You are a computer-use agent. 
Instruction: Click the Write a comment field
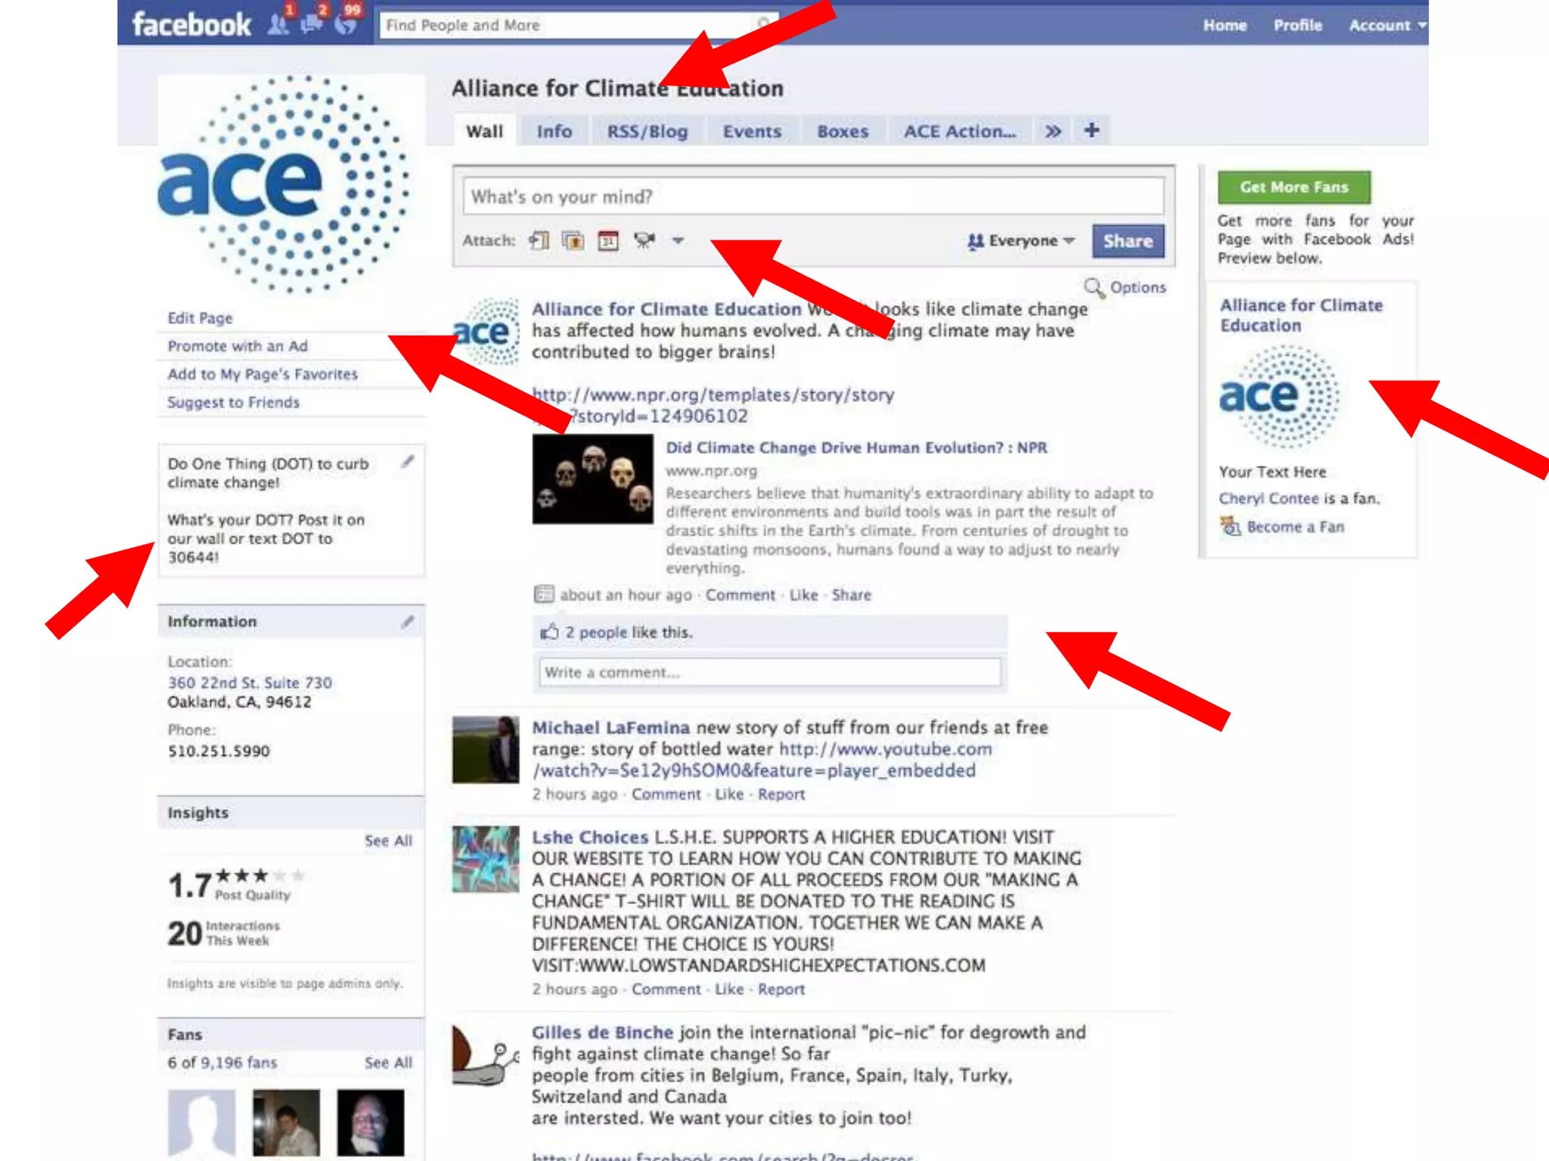coord(770,672)
